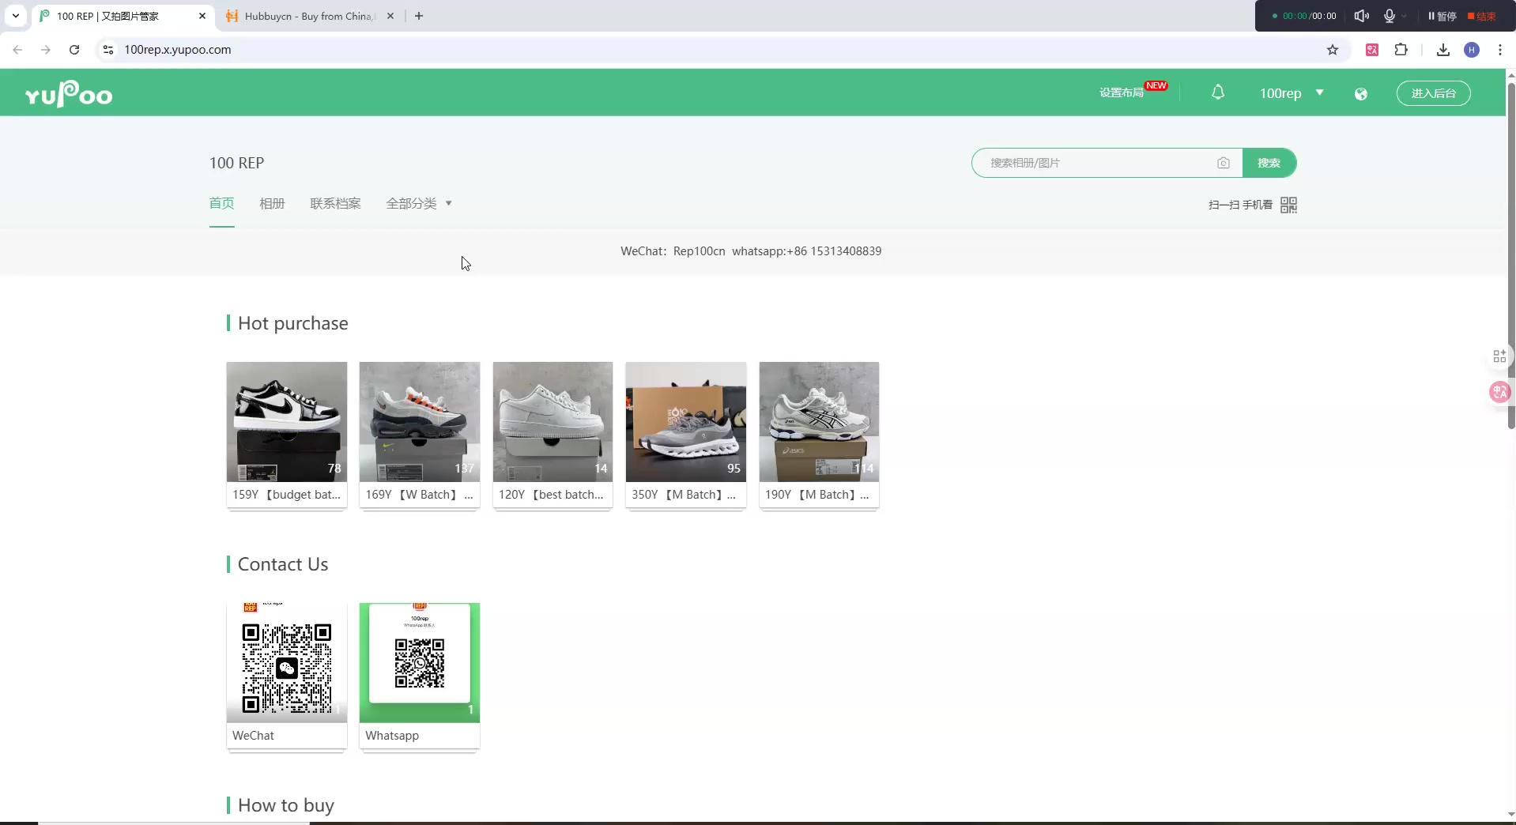The width and height of the screenshot is (1516, 825).
Task: Click the Whatsapp album label
Action: point(392,736)
